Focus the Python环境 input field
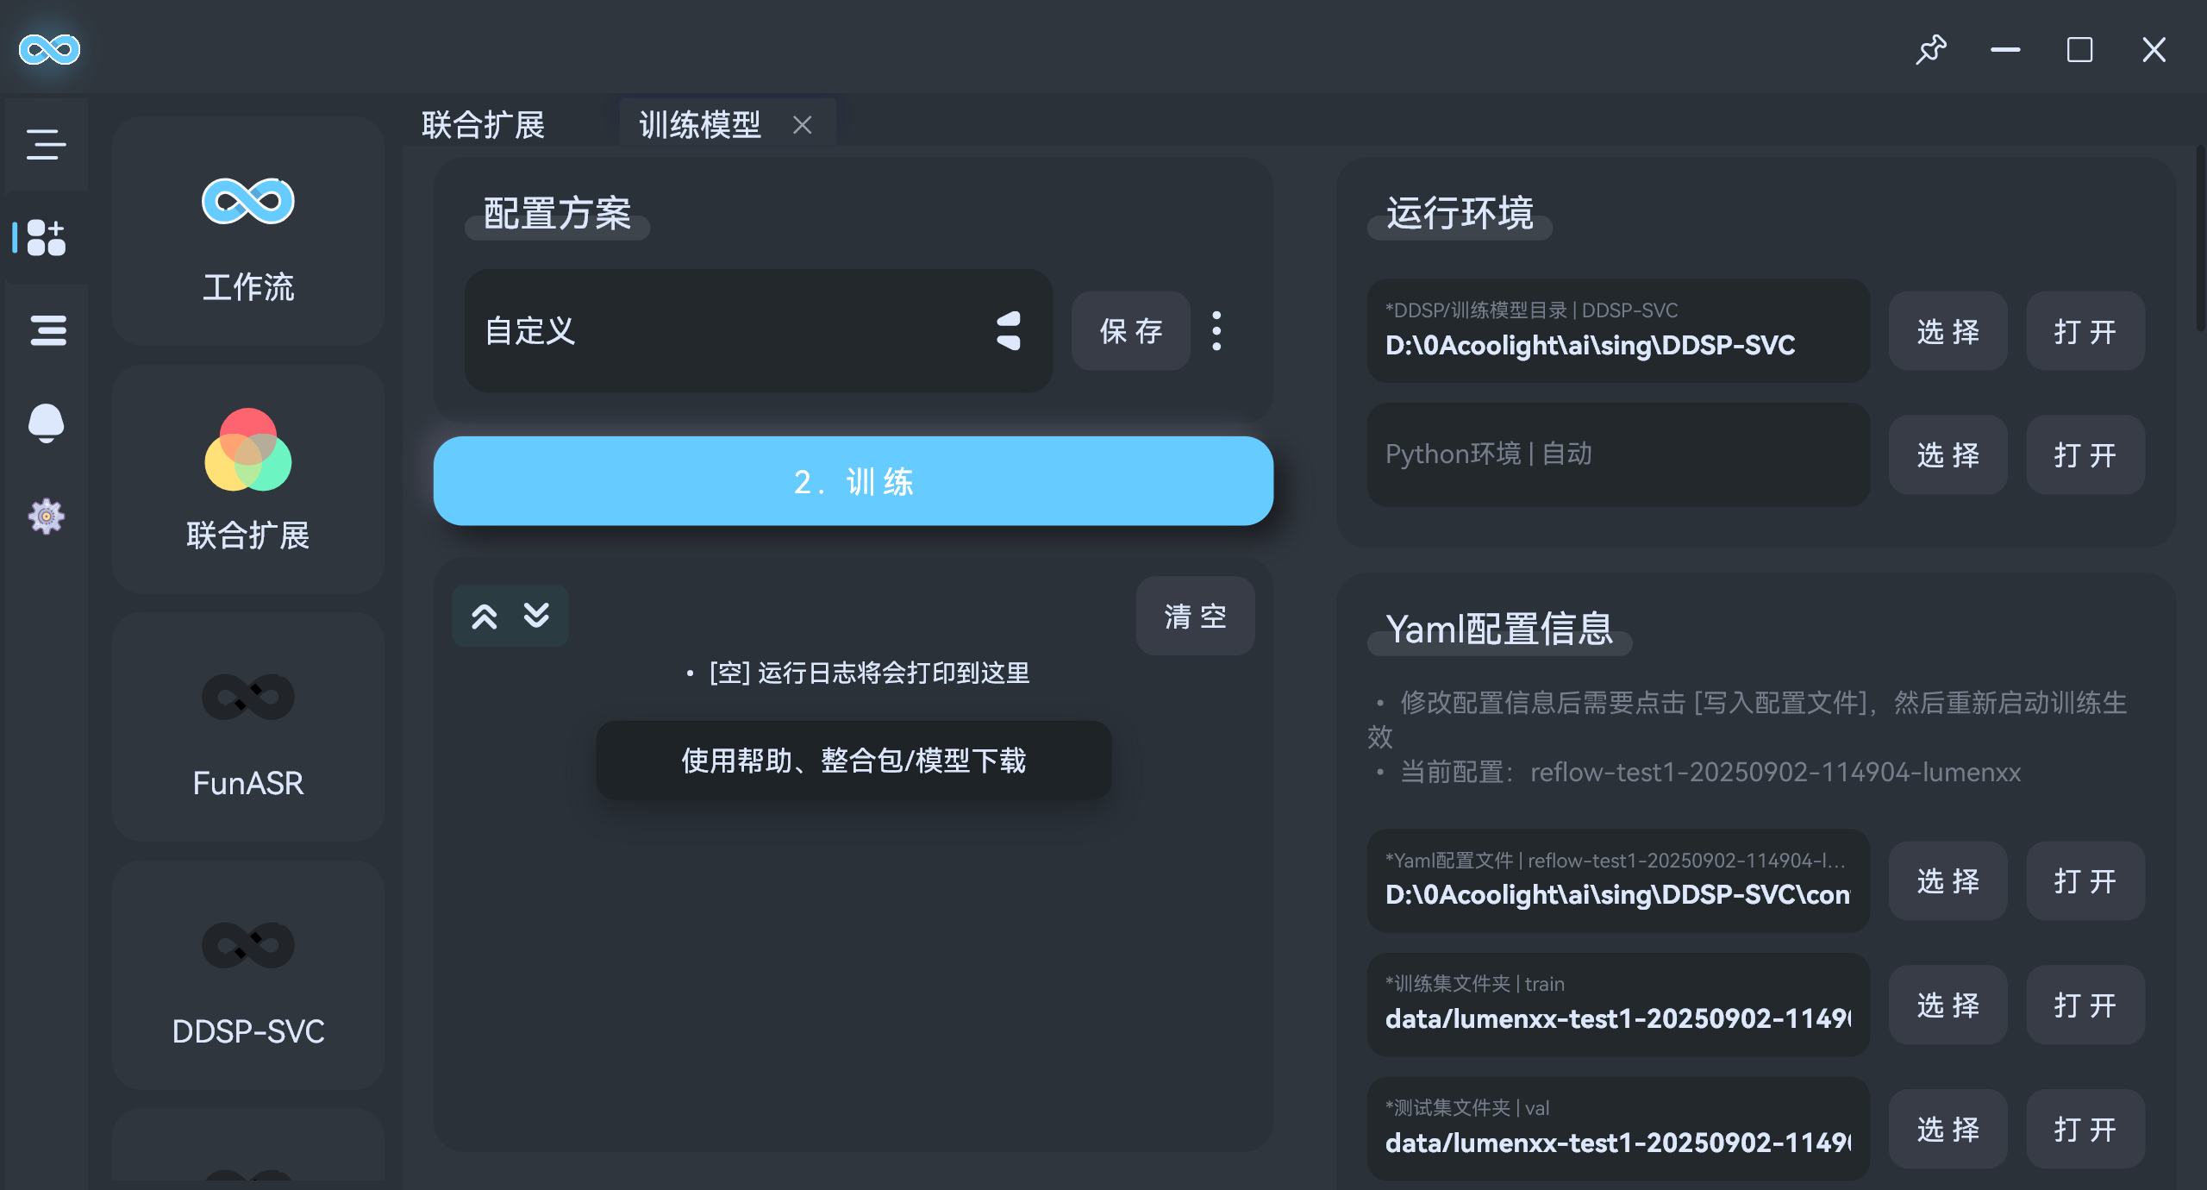The height and width of the screenshot is (1190, 2207). 1618,454
